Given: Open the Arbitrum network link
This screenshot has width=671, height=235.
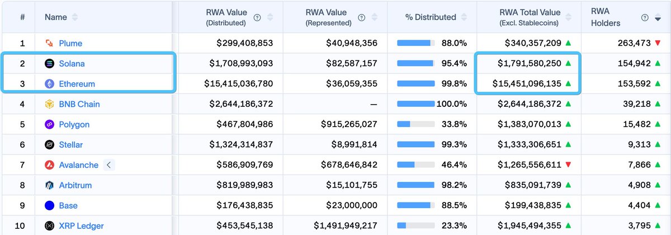Looking at the screenshot, I should coord(75,185).
